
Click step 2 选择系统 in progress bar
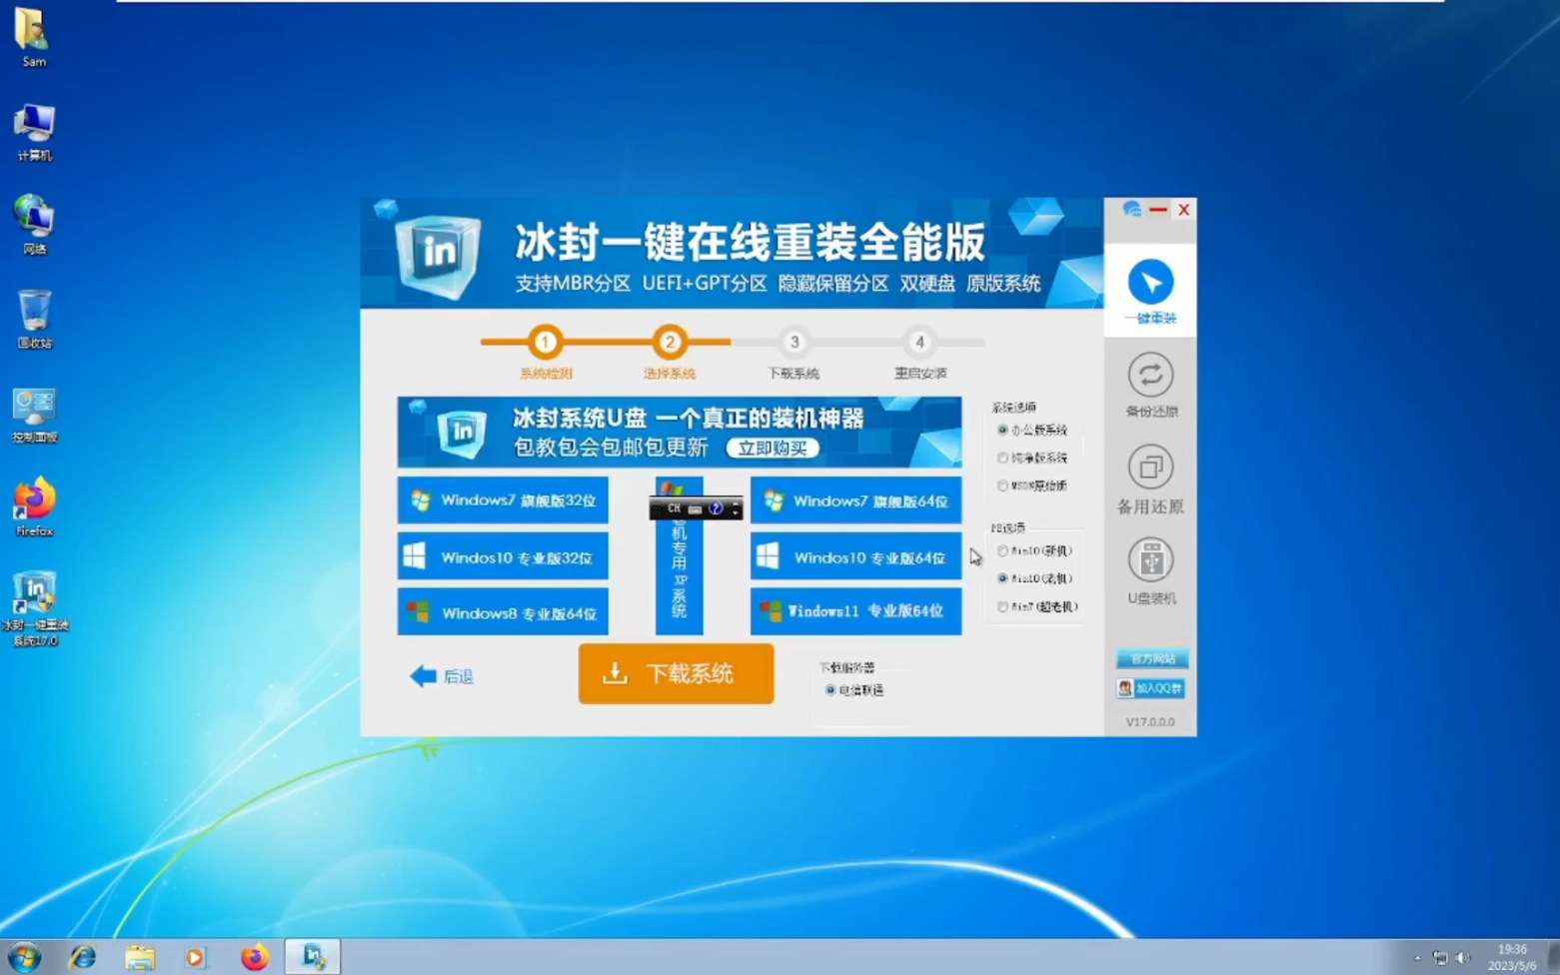670,342
